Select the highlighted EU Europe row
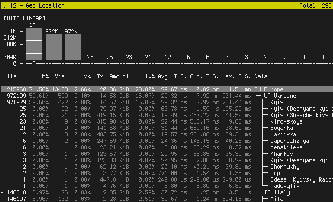 click(x=166, y=89)
